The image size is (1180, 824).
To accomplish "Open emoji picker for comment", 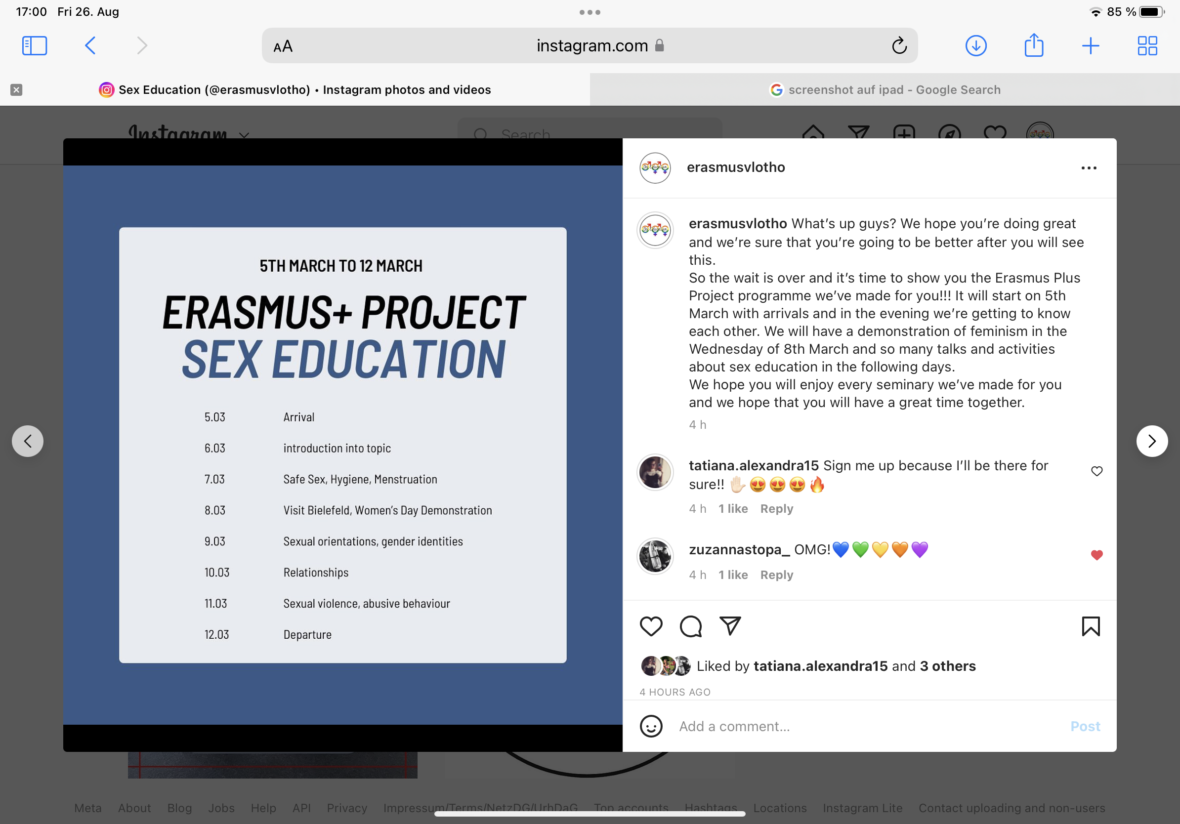I will click(651, 726).
